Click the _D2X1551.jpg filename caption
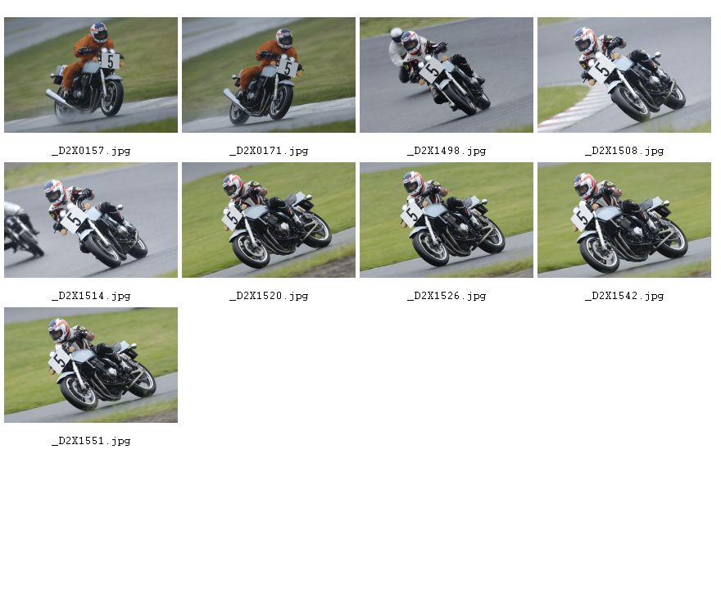Image resolution: width=721 pixels, height=590 pixels. 91,441
